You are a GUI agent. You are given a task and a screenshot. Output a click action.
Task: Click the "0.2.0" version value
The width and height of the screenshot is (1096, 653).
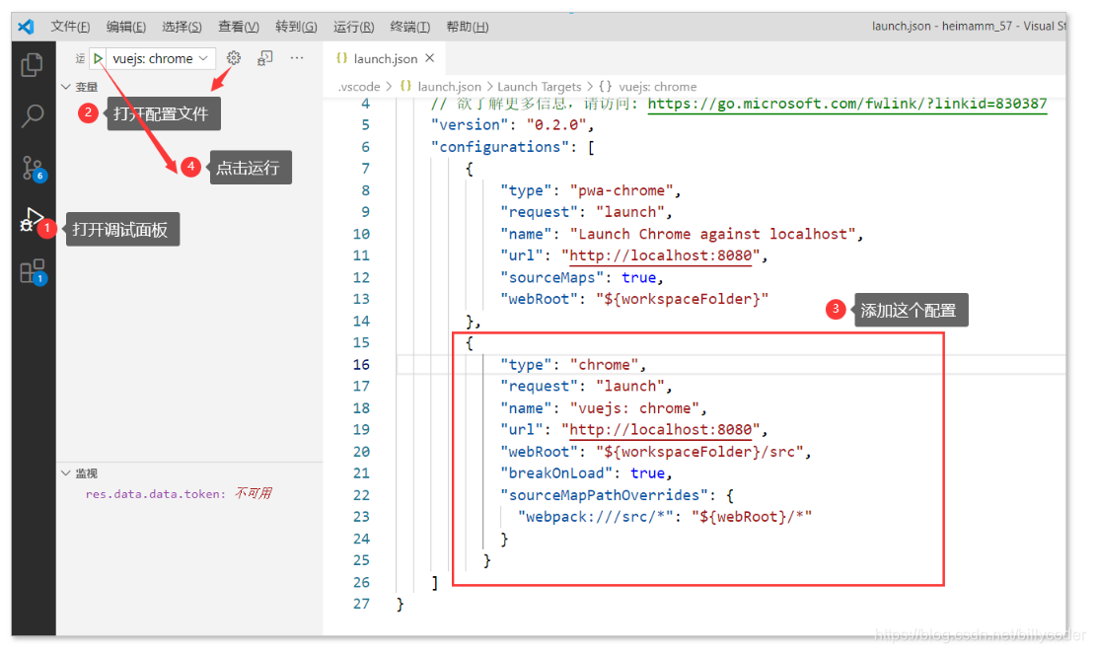(555, 125)
